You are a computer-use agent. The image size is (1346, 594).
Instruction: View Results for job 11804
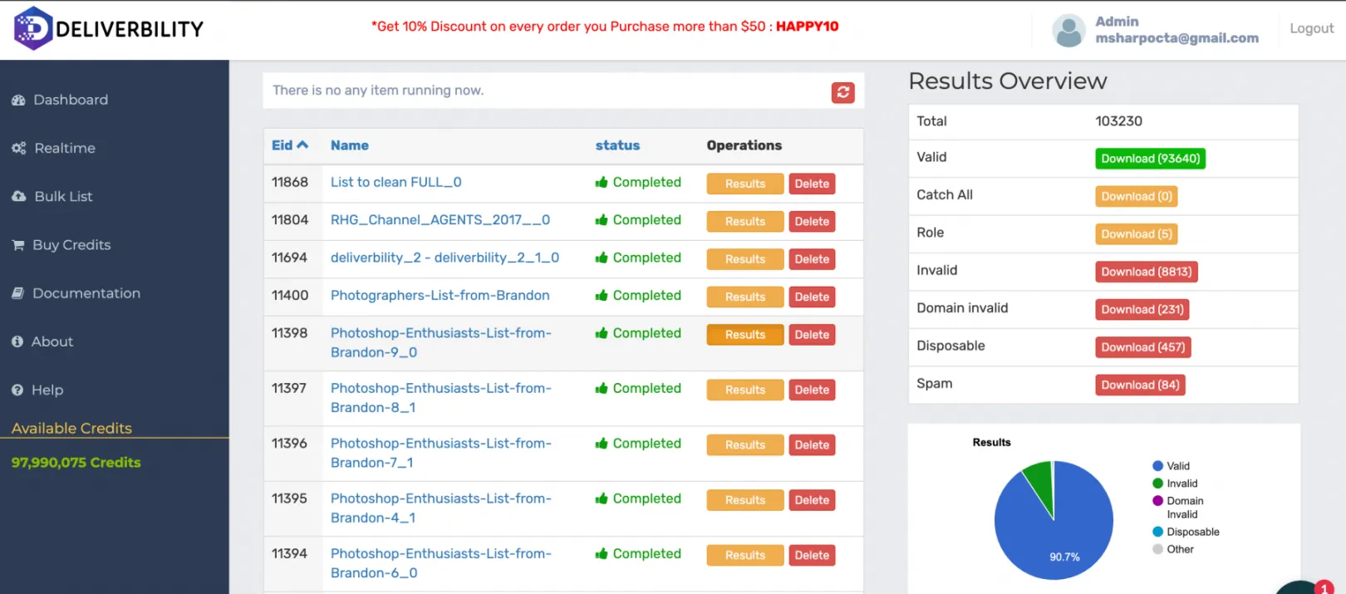pyautogui.click(x=745, y=222)
